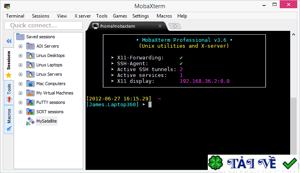The height and width of the screenshot is (173, 300).
Task: Open the Help menu
Action: (x=182, y=16)
